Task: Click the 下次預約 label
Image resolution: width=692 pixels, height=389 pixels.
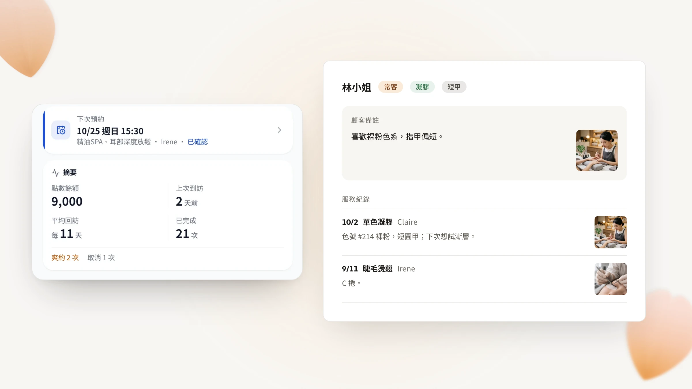Action: (x=91, y=119)
